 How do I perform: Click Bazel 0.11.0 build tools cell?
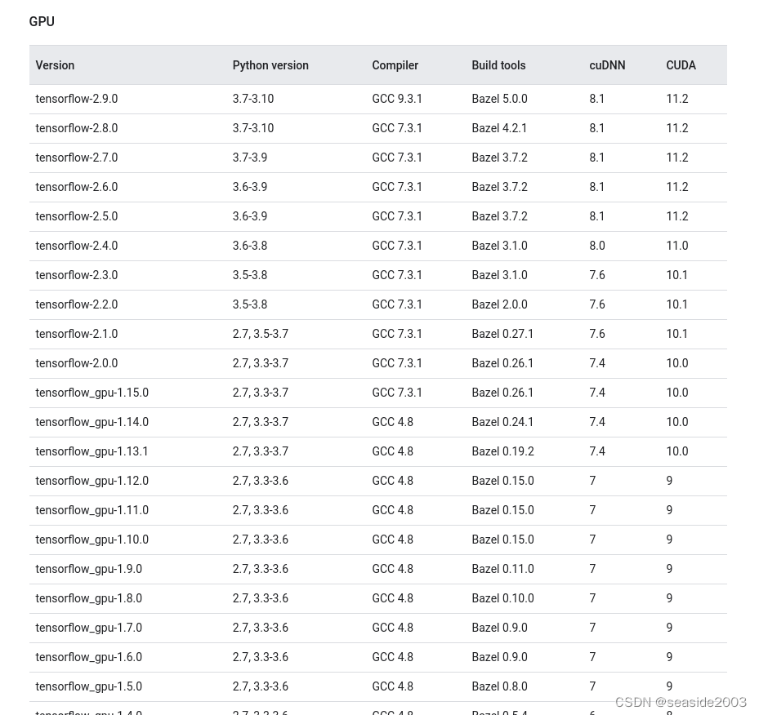503,569
